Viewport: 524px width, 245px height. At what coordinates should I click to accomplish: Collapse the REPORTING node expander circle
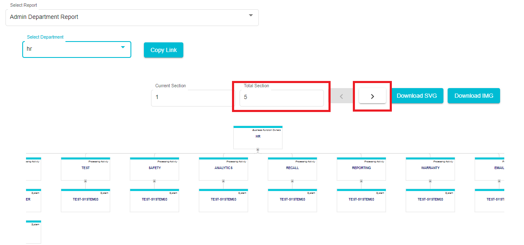pos(361,181)
